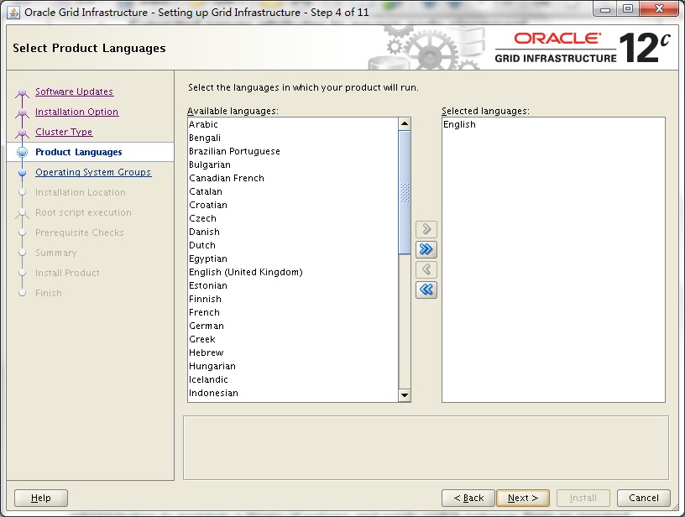The image size is (685, 517).
Task: Select Hungarian in Available languages
Action: click(x=293, y=367)
